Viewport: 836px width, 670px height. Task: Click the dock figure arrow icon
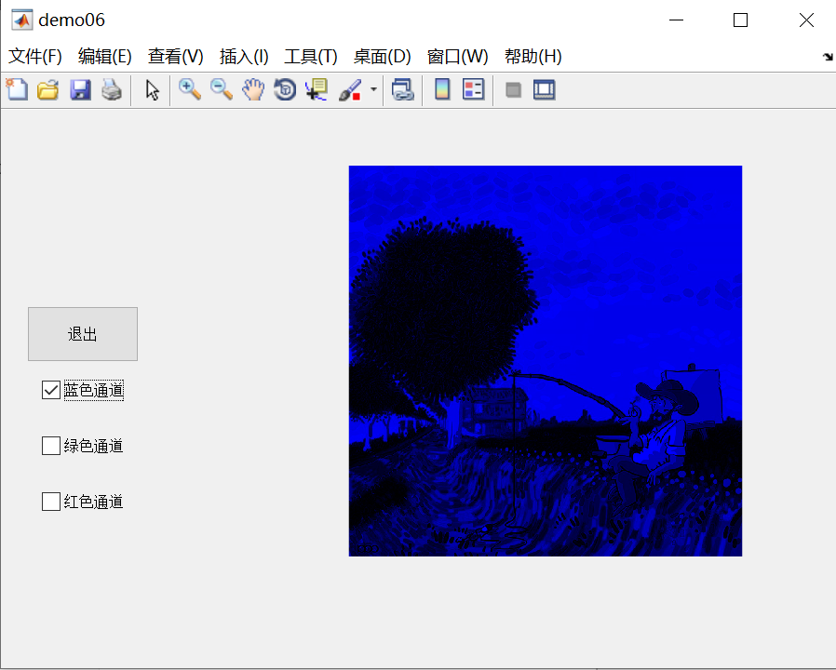[x=828, y=57]
